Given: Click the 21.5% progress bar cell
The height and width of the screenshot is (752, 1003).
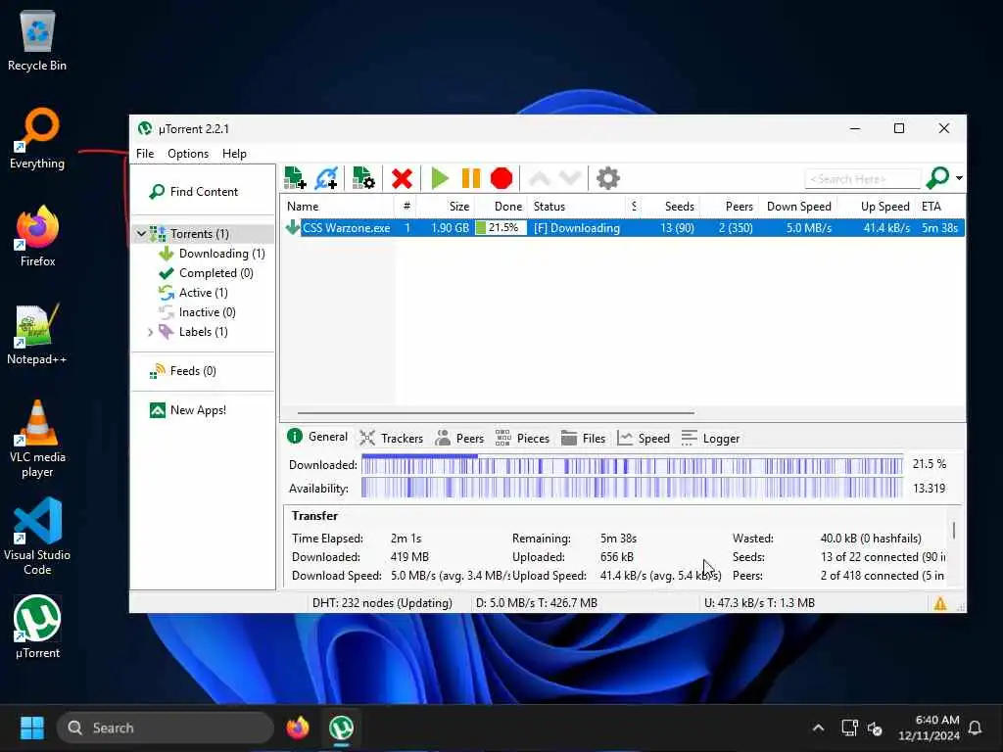Looking at the screenshot, I should 501,227.
